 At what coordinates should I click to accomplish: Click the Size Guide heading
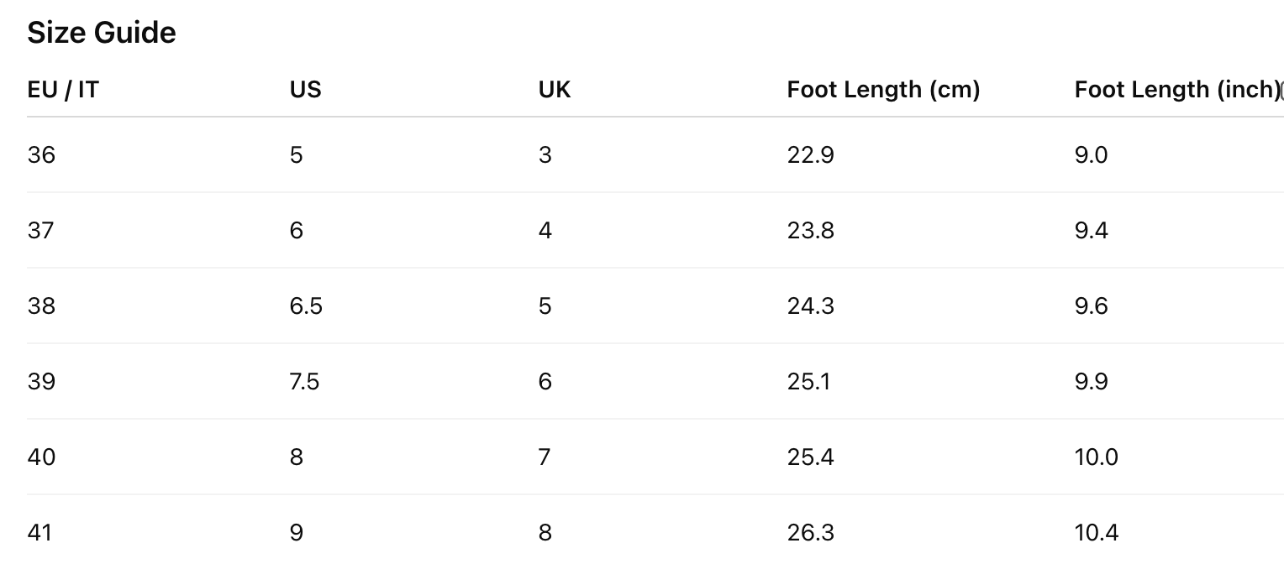pos(102,33)
